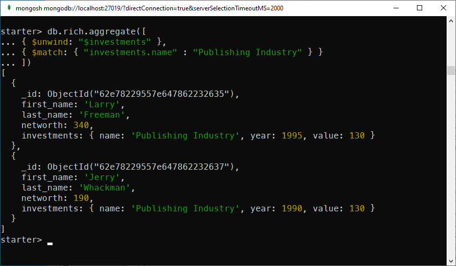This screenshot has width=456, height=266.
Task: Click "Publishing Industry" in the $match line
Action: [x=247, y=53]
